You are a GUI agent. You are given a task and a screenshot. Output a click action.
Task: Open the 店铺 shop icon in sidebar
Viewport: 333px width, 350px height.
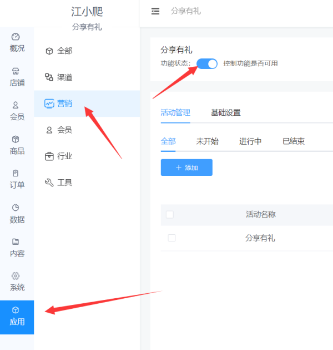(x=16, y=71)
